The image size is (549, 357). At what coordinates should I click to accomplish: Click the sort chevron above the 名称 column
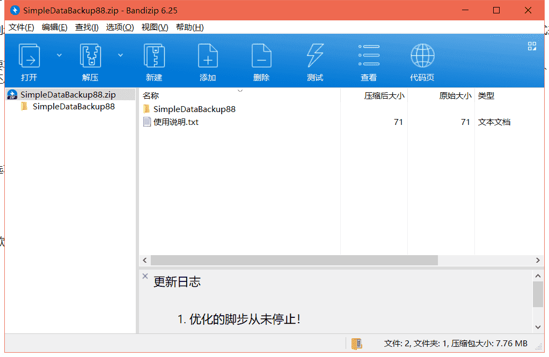click(x=240, y=91)
